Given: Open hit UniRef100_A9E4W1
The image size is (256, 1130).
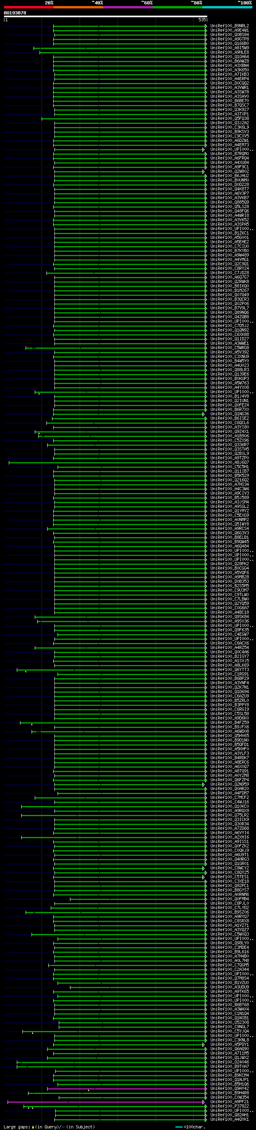Looking at the screenshot, I should [229, 30].
